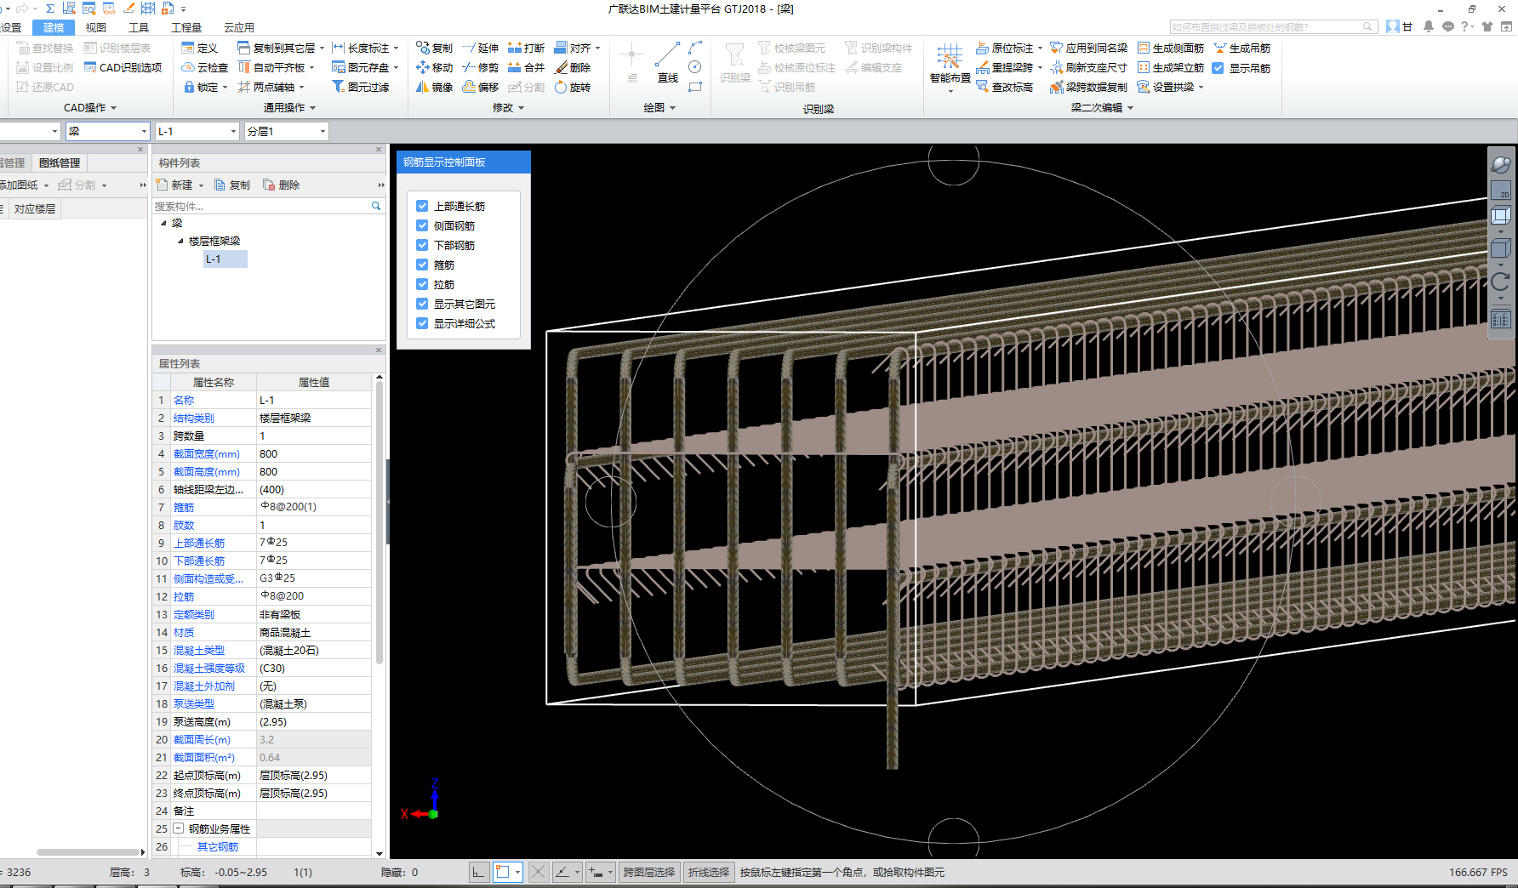Viewport: 1518px width, 888px height.
Task: Open the 梁 component type dropdown
Action: click(144, 131)
